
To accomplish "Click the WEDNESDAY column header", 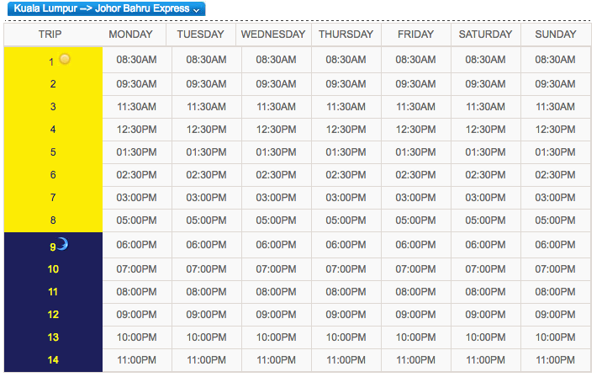I will click(x=273, y=35).
